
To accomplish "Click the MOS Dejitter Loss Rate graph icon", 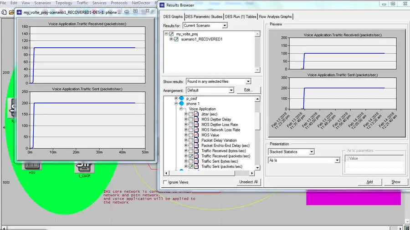I will click(x=196, y=125).
